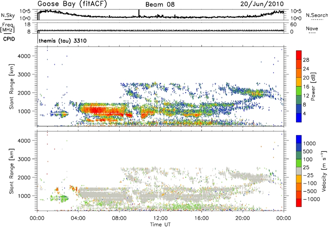
Task: Click the '08:00' time axis label
Action: [119, 218]
